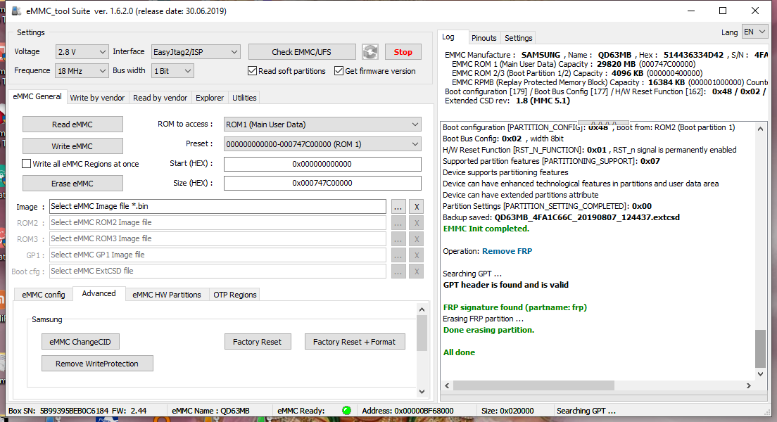
Task: Click the log panel vertical scrollbar thumb
Action: click(760, 349)
